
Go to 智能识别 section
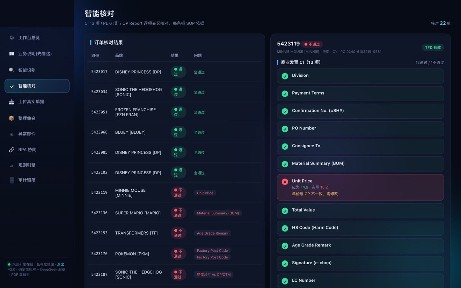tap(37, 70)
